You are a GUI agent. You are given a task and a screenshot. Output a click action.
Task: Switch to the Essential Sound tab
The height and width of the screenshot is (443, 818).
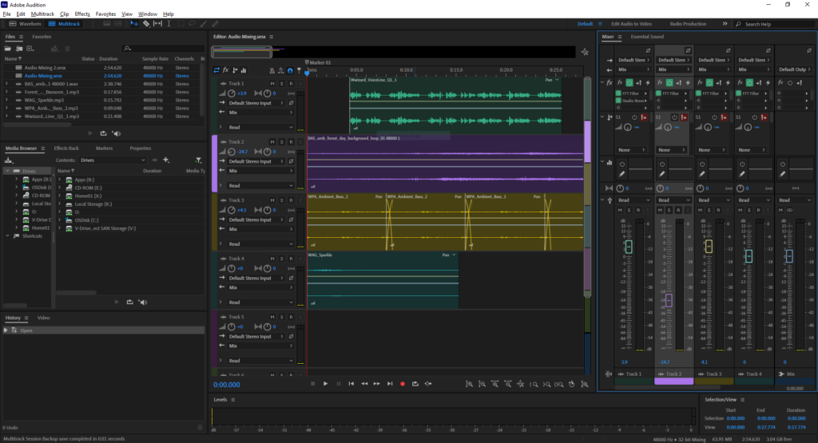pyautogui.click(x=646, y=37)
